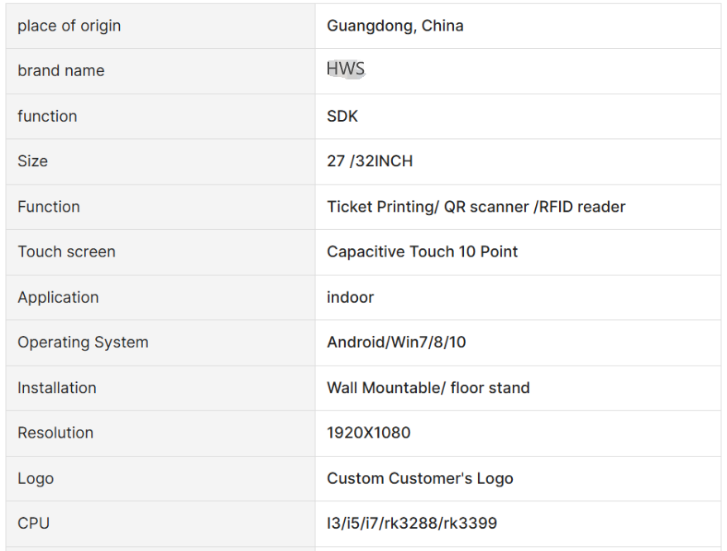727x551 pixels.
Task: Select "Custom Customer's Logo" value
Action: pyautogui.click(x=420, y=479)
